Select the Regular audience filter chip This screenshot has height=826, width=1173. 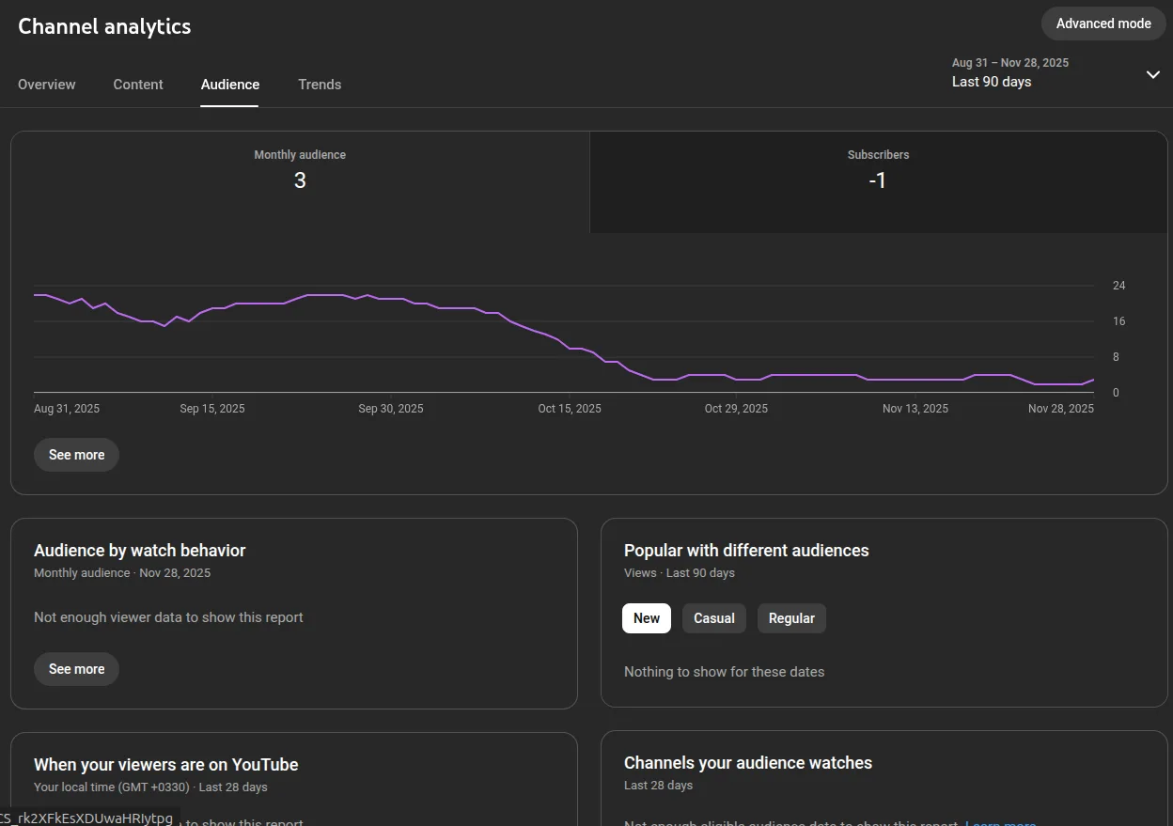(791, 618)
